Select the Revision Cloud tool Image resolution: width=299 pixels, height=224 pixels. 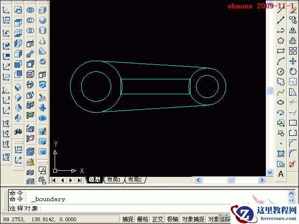coord(281,82)
